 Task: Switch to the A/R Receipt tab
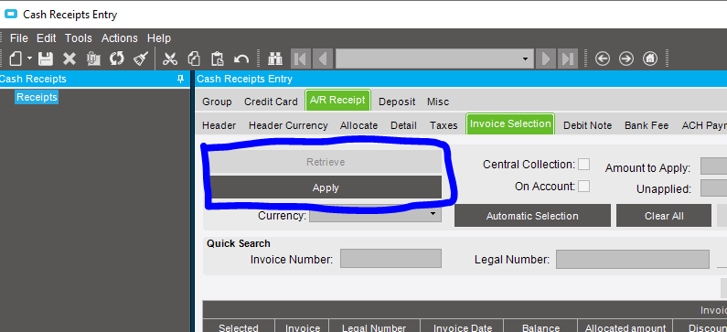pos(337,101)
